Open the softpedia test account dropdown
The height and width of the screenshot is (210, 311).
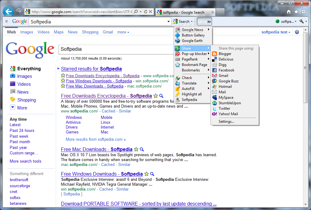276,32
